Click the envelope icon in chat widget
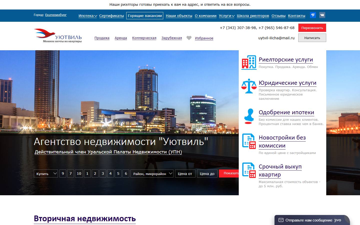 pyautogui.click(x=281, y=220)
